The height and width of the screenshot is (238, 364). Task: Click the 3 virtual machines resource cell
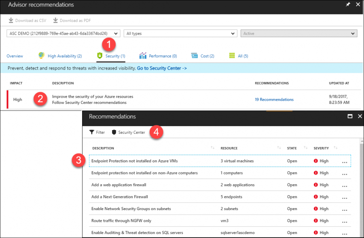click(237, 161)
